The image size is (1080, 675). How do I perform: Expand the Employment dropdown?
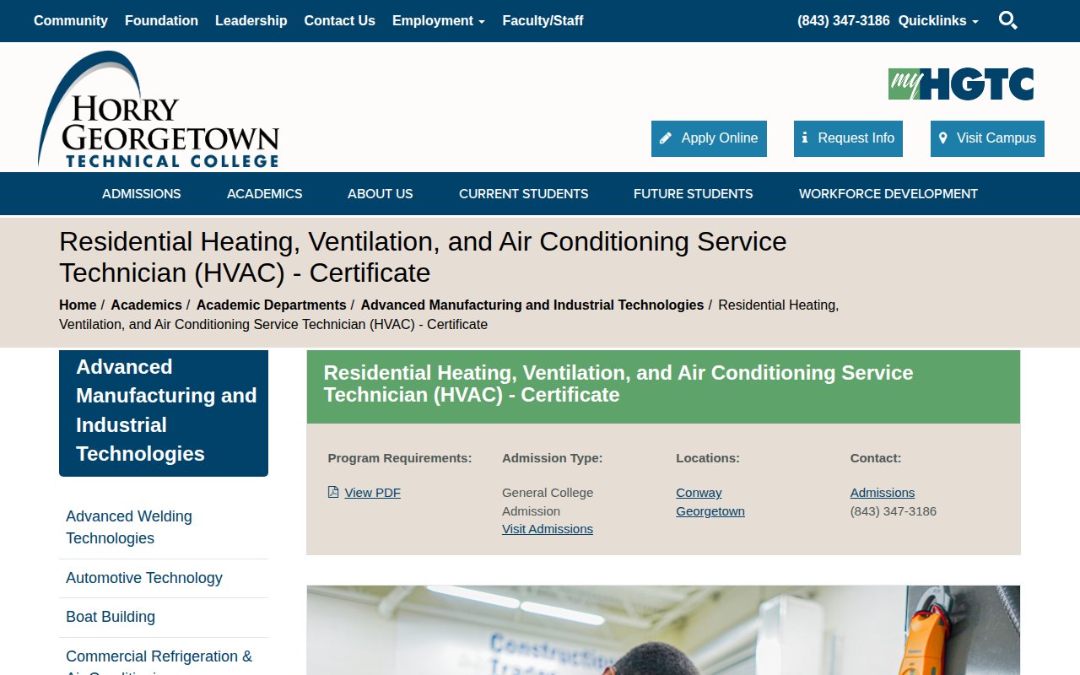[x=438, y=20]
